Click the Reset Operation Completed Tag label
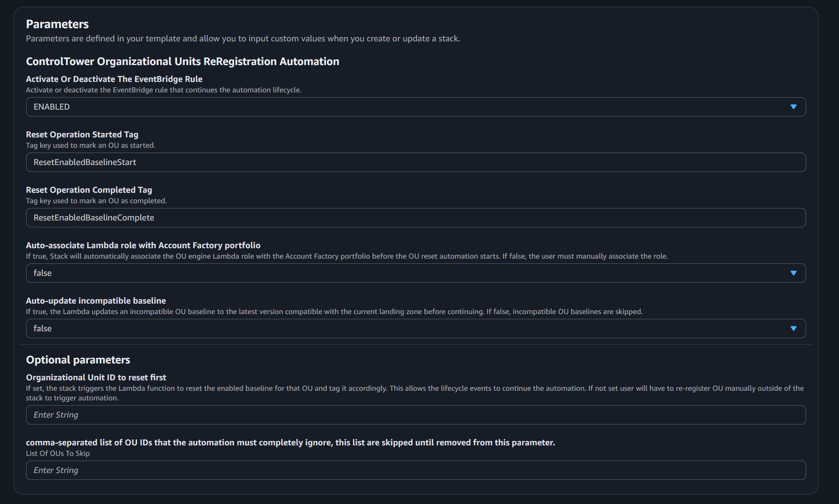Screen dimensions: 839x504 pos(89,190)
